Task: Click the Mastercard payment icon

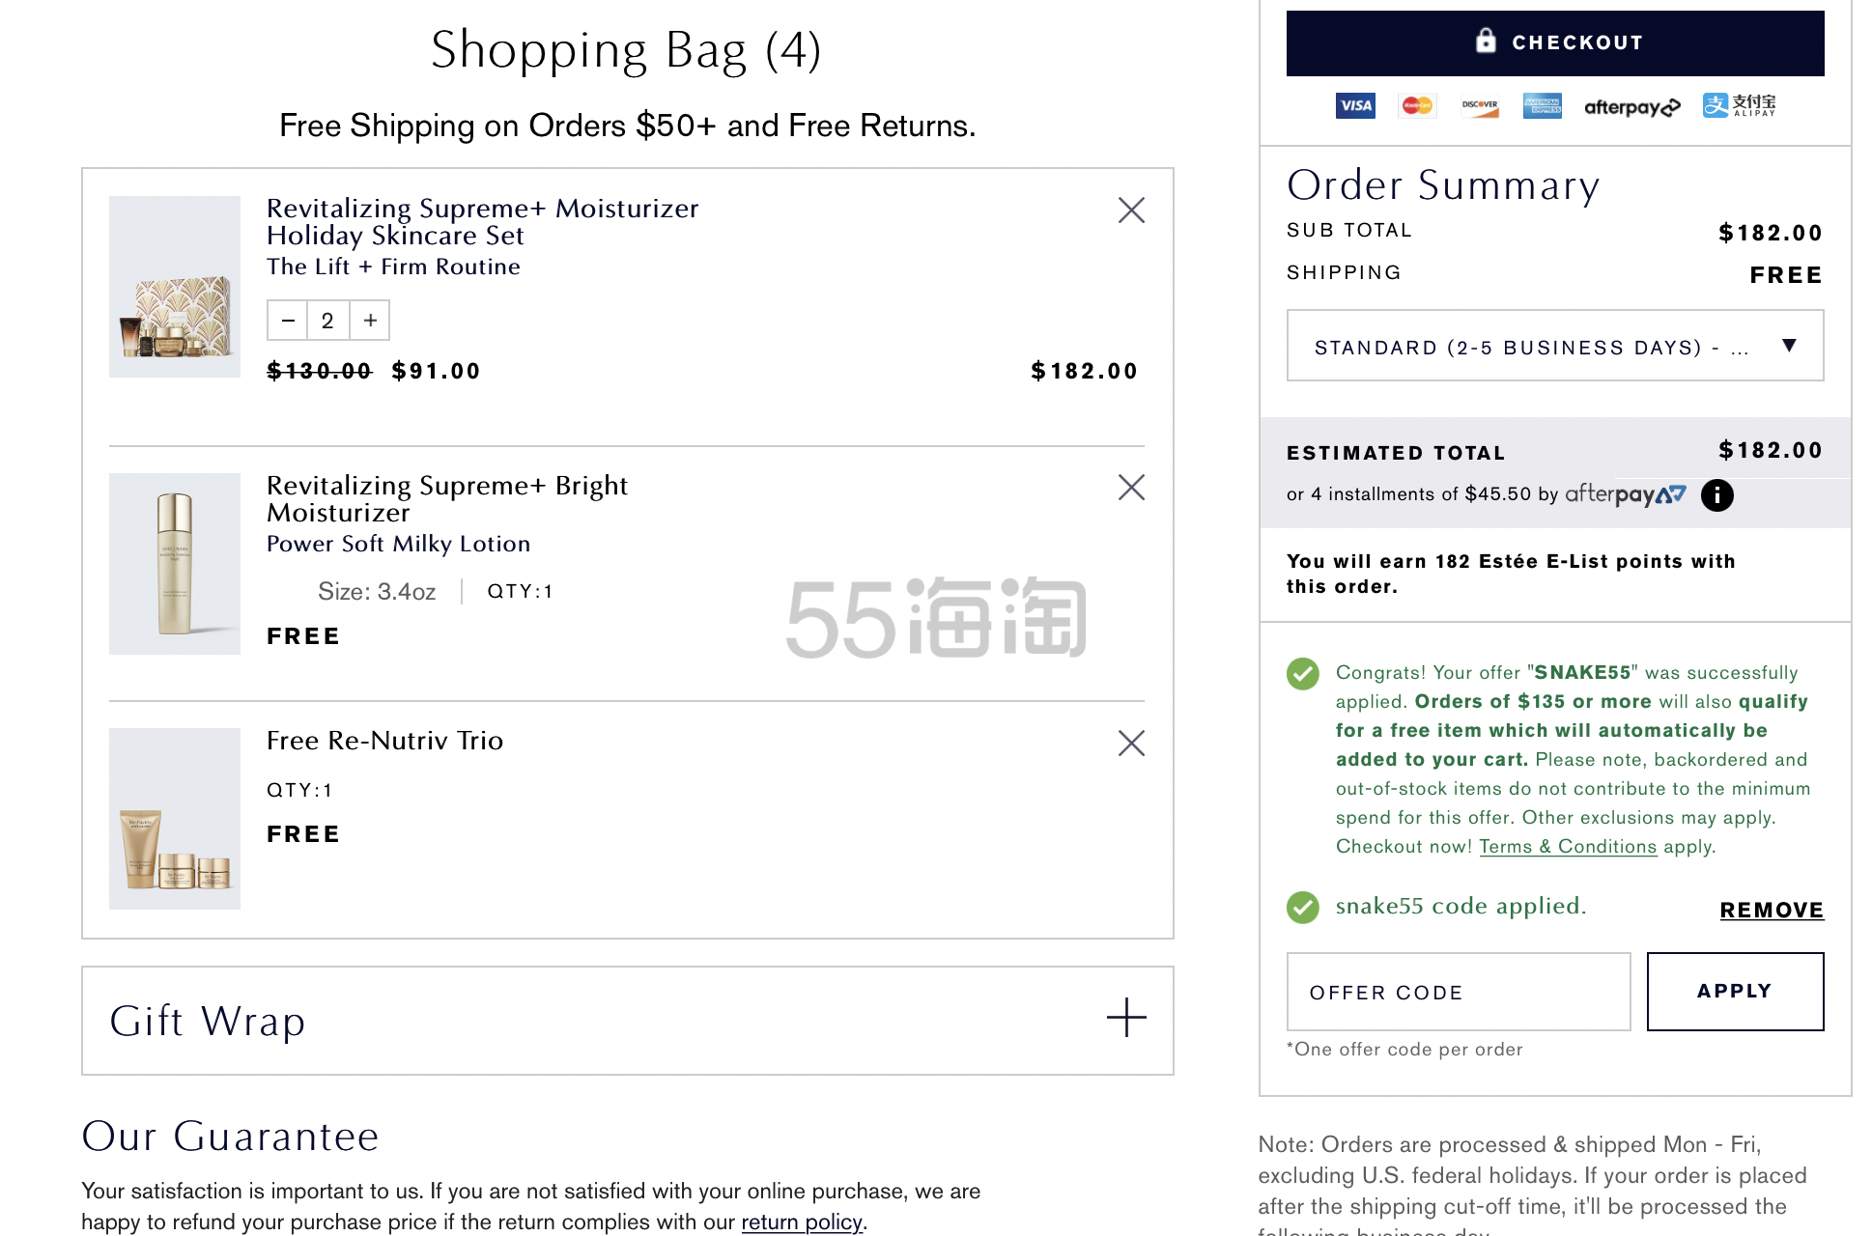Action: pos(1417,106)
